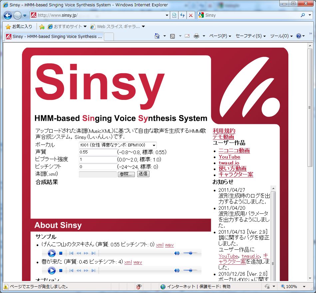
Task: Open the ページ(P) menu
Action: coord(220,36)
